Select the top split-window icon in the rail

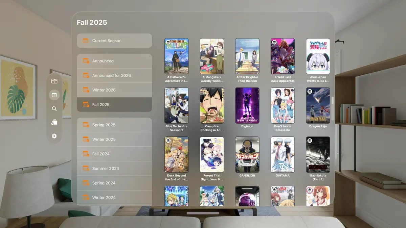(x=54, y=81)
